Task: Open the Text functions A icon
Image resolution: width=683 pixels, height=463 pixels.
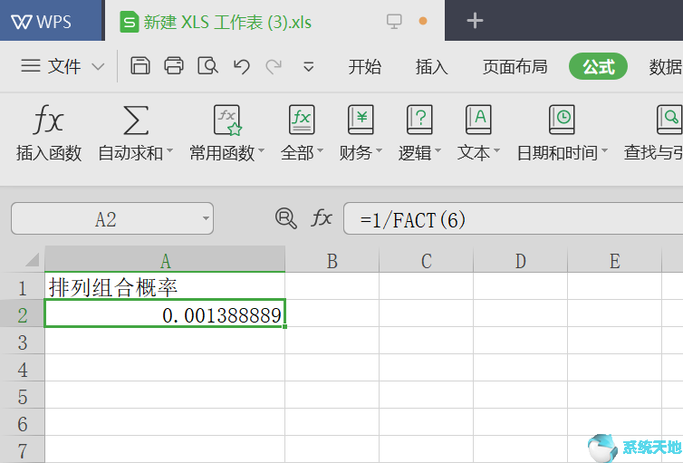Action: pos(478,120)
